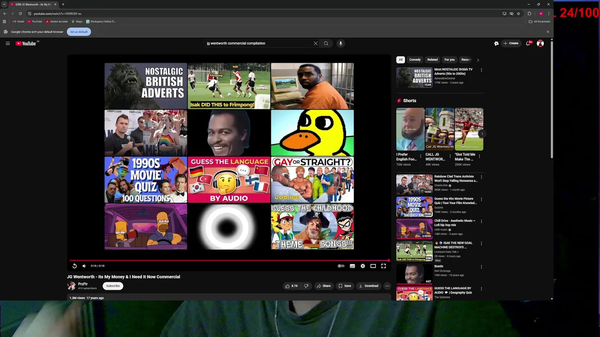Open options for ISAK THE NEW GOAL MACHINE video

click(x=481, y=244)
